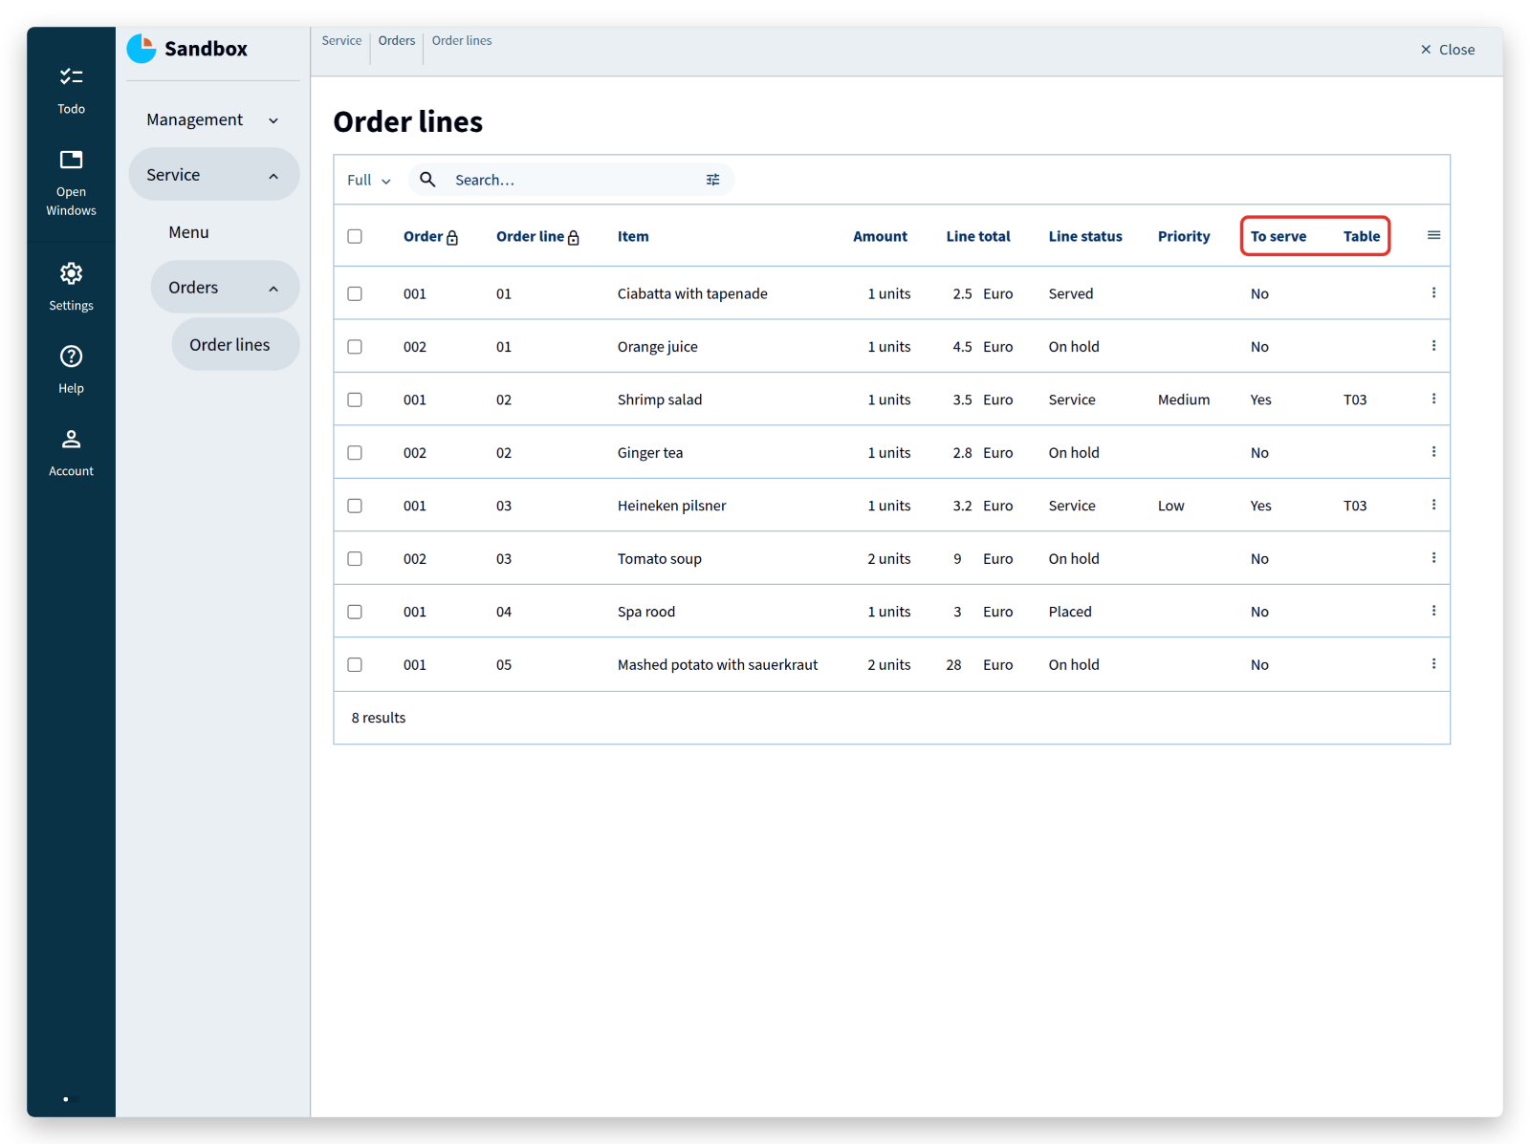The height and width of the screenshot is (1144, 1530).
Task: Click the search magnifier icon
Action: point(427,180)
